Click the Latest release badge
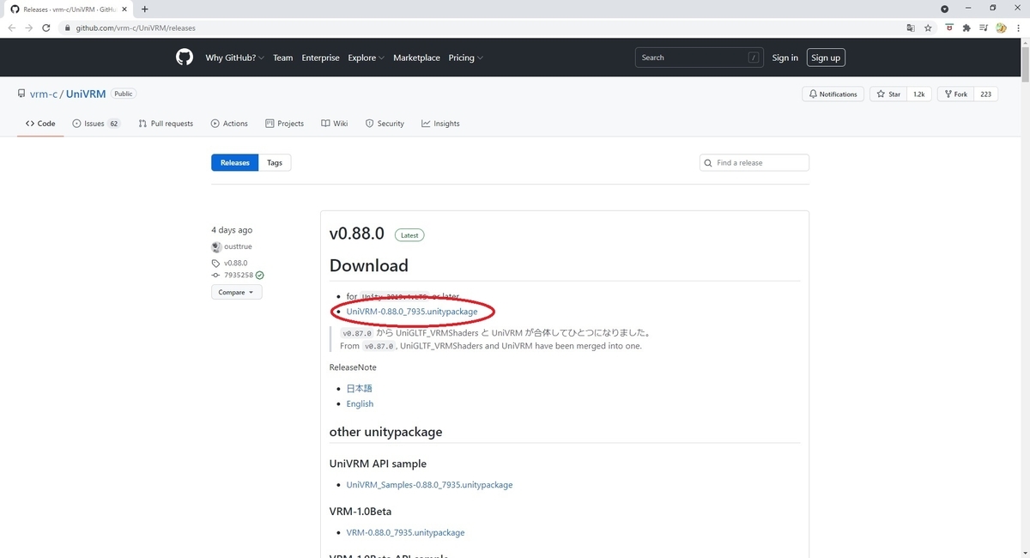This screenshot has width=1030, height=558. coord(409,235)
